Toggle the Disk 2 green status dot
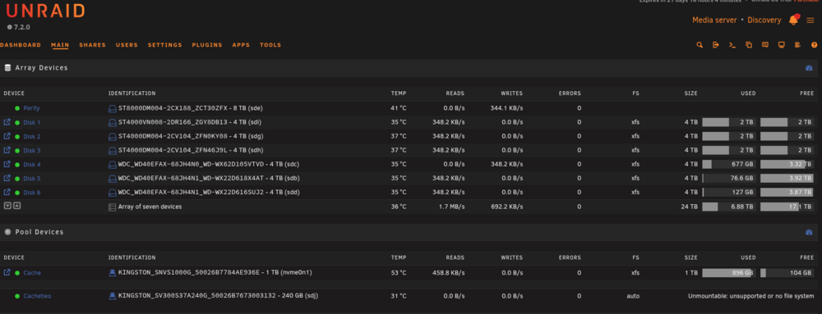The height and width of the screenshot is (314, 822). click(x=17, y=136)
